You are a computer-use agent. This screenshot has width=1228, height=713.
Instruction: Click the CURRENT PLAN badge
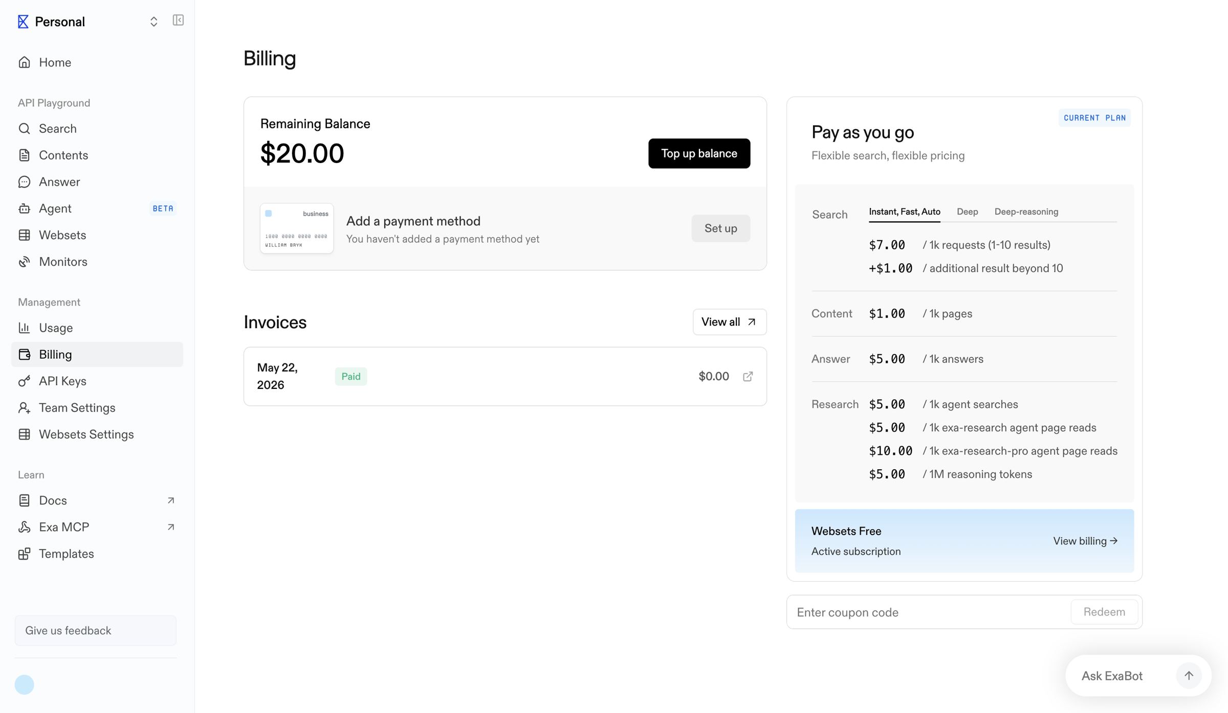click(x=1094, y=118)
